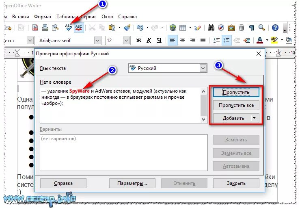Click the Decrease Indent icon

pyautogui.click(x=237, y=40)
